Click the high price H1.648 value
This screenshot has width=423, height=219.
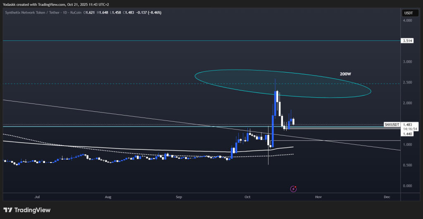click(102, 12)
